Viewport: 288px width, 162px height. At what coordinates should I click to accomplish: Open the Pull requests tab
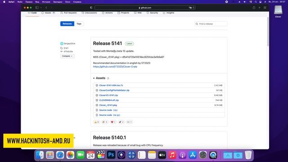(x=68, y=13)
